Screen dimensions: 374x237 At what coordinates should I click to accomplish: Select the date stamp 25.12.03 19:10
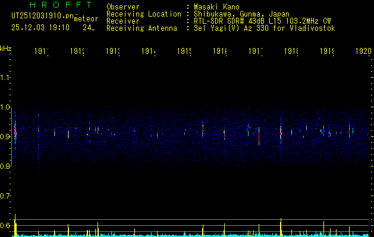pyautogui.click(x=40, y=28)
